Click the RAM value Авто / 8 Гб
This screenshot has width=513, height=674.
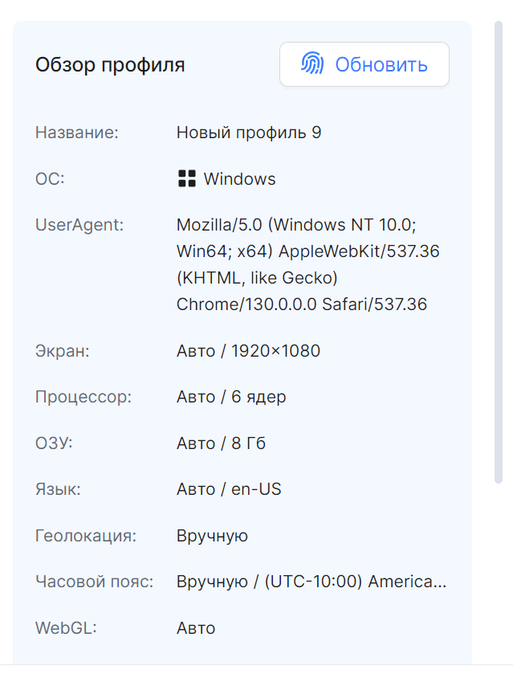tap(221, 443)
